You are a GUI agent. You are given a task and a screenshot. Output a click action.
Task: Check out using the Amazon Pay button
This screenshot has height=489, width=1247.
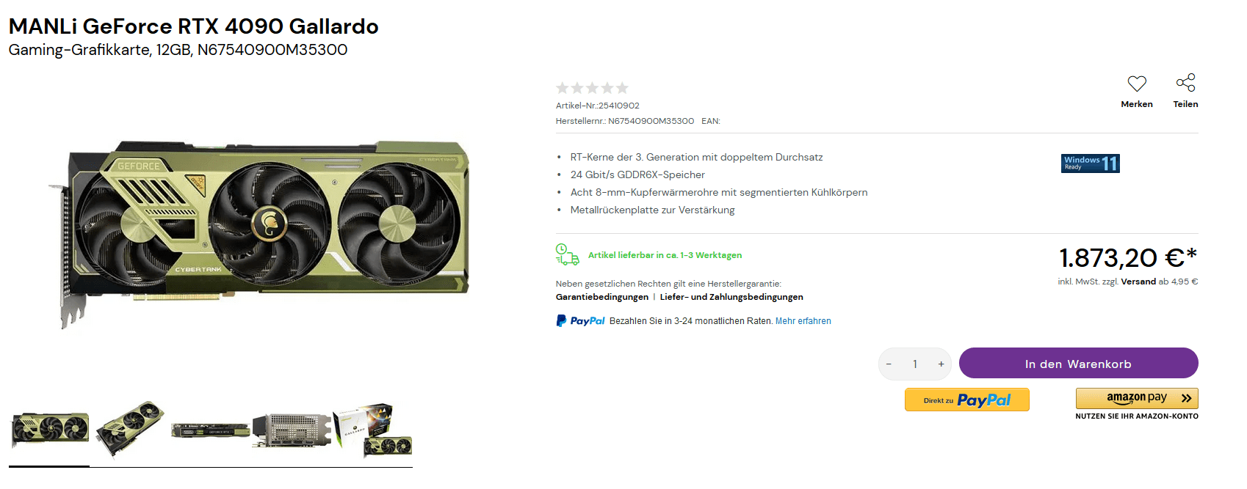click(x=1137, y=398)
